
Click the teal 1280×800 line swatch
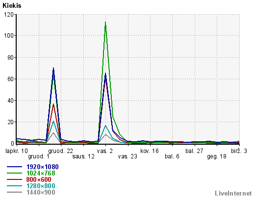point(14,186)
